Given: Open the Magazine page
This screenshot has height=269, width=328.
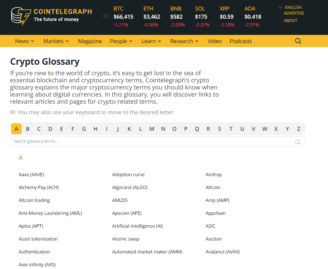Looking at the screenshot, I should coord(90,41).
